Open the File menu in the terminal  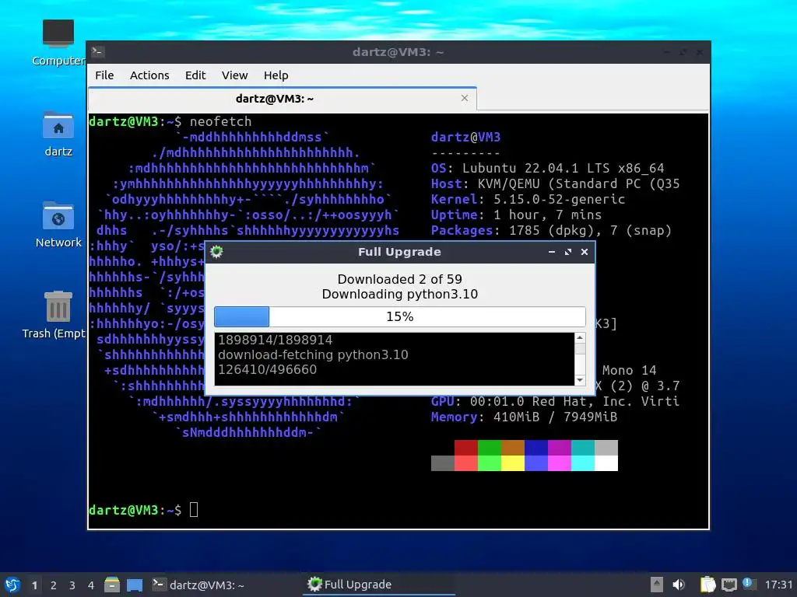tap(104, 75)
